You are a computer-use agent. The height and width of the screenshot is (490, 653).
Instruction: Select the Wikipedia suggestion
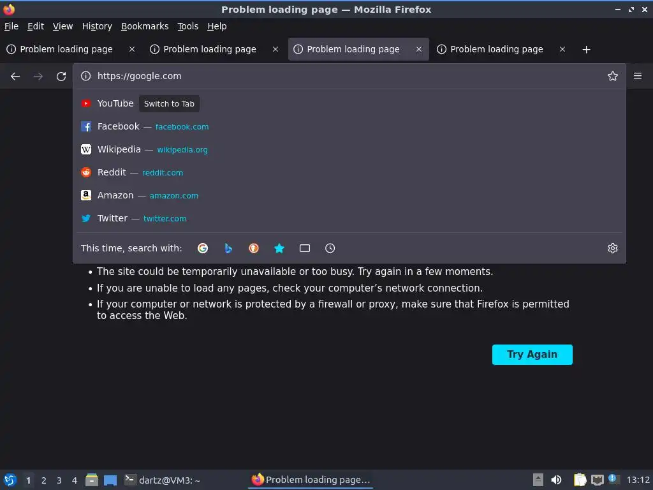click(349, 149)
